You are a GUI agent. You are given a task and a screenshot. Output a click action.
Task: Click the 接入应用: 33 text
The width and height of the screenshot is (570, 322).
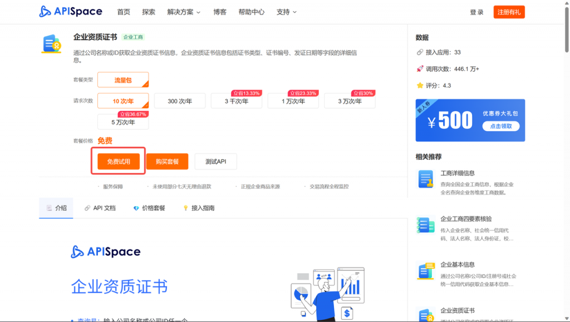(x=443, y=52)
